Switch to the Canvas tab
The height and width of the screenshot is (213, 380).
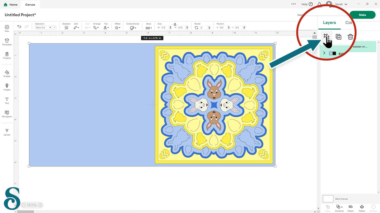(30, 5)
